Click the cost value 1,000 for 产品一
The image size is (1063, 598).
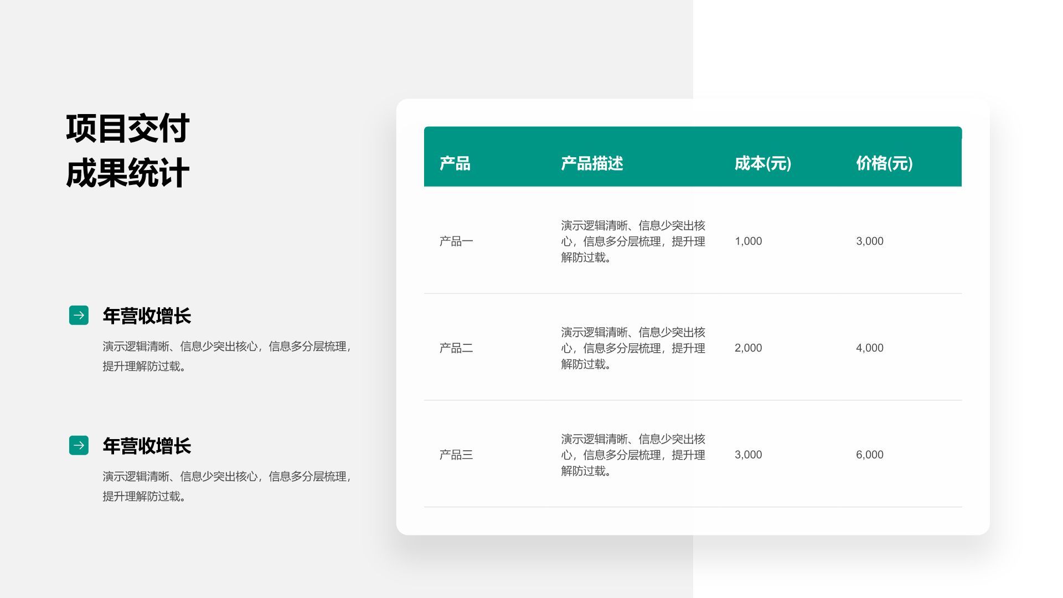(x=748, y=241)
